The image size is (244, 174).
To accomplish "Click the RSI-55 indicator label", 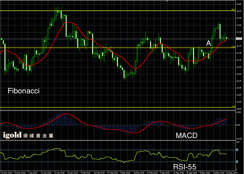I will tap(185, 167).
